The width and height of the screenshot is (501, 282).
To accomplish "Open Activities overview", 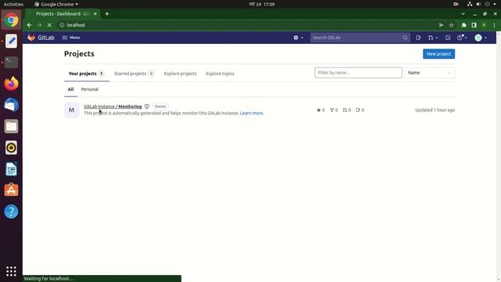I will [x=13, y=4].
